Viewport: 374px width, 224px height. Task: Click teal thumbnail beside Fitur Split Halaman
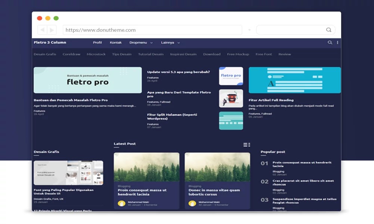[x=231, y=121]
